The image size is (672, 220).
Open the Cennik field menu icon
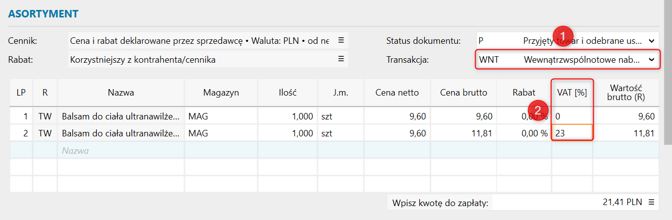click(341, 40)
